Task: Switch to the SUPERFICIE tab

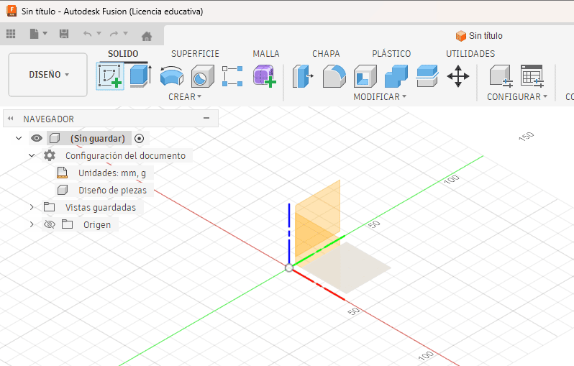Action: click(195, 54)
